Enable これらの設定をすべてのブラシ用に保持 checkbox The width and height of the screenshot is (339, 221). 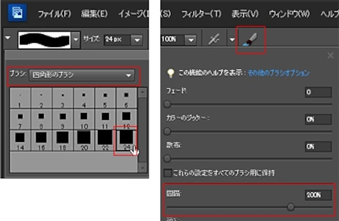click(167, 173)
